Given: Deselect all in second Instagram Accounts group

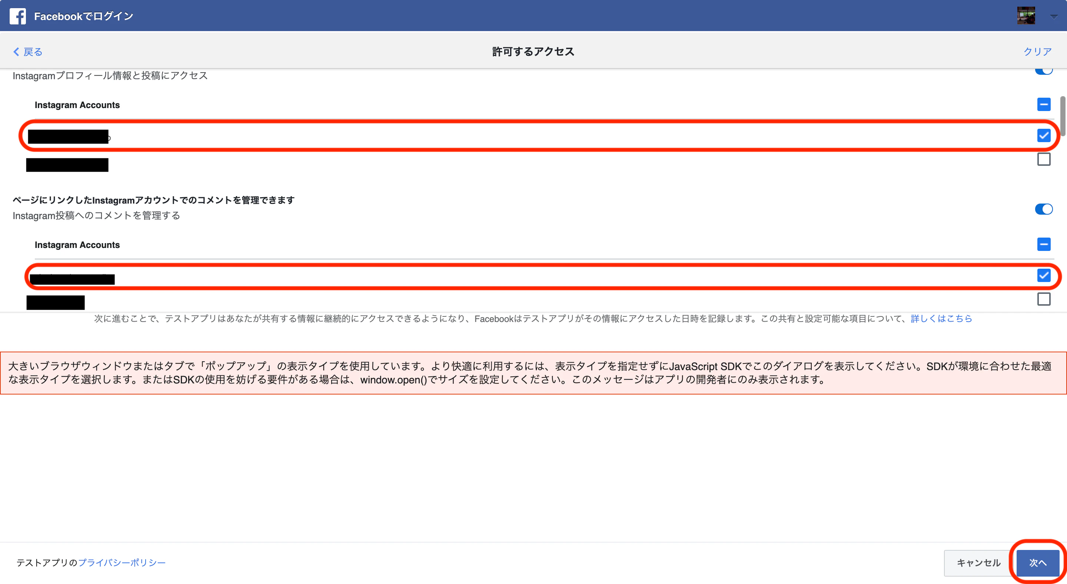Looking at the screenshot, I should 1044,244.
